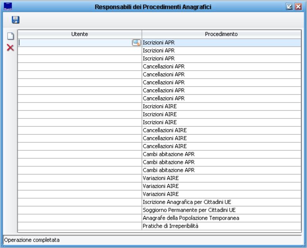Viewport: 307px width, 248px height.
Task: Click the Utente column header
Action: (x=80, y=34)
